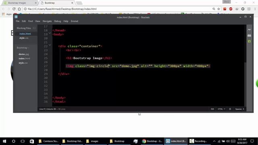Click the red ABP extension icon
This screenshot has width=258, height=145.
click(231, 9)
